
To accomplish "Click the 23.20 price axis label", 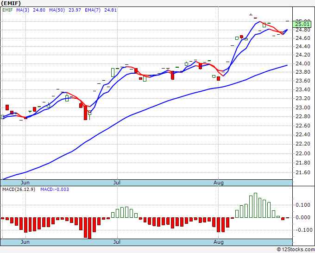I will tap(303, 99).
